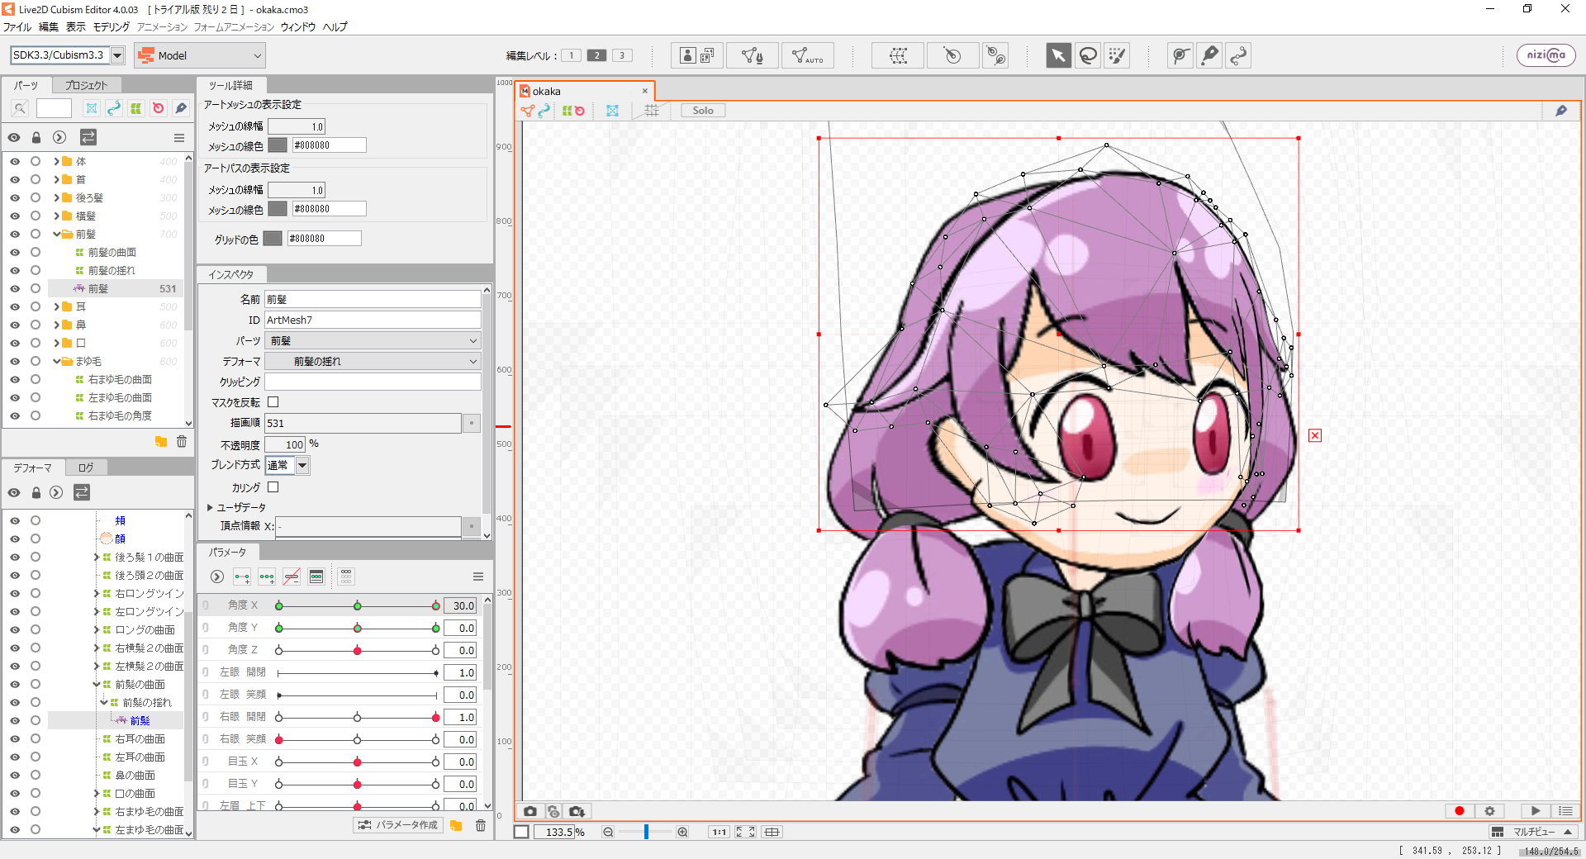Toggle visibility of 首 part folder

pyautogui.click(x=15, y=180)
